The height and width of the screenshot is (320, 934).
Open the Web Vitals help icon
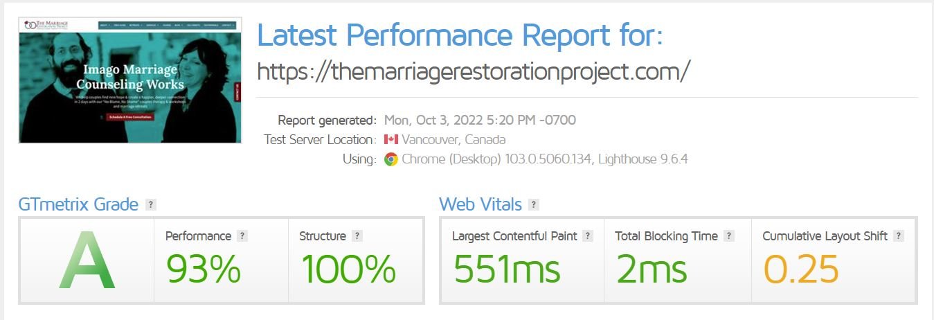[533, 205]
